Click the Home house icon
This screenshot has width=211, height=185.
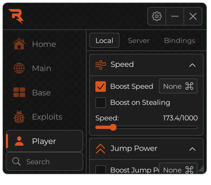tap(19, 44)
